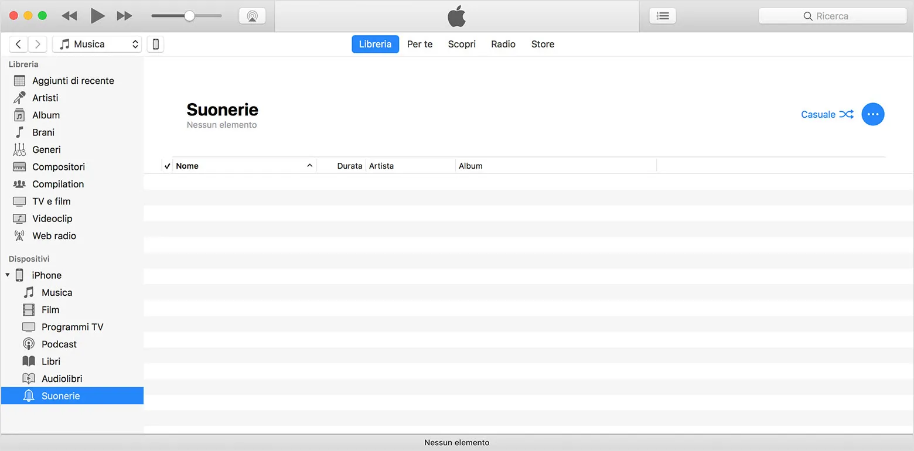The image size is (914, 451).
Task: Open the Artisti section in the sidebar
Action: point(44,98)
